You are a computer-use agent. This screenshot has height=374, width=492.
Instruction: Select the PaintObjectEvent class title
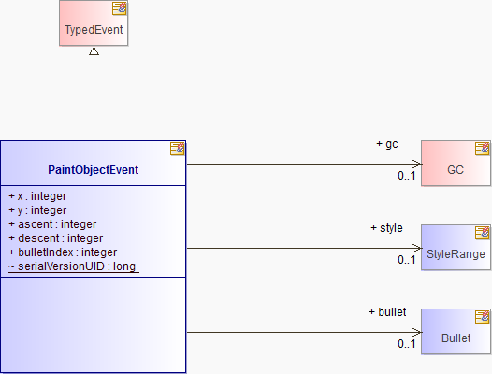[93, 170]
